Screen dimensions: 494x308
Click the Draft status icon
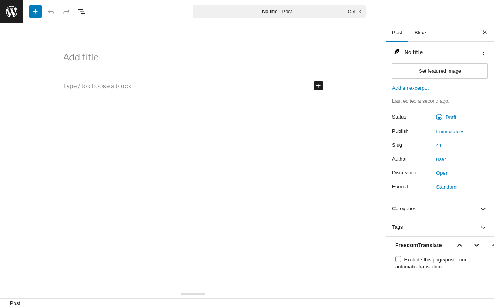(x=439, y=117)
